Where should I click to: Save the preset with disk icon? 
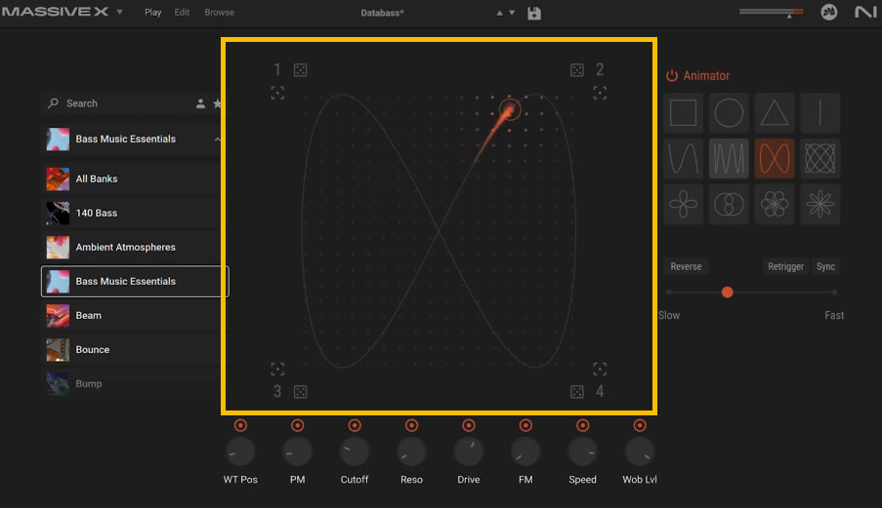[x=534, y=13]
